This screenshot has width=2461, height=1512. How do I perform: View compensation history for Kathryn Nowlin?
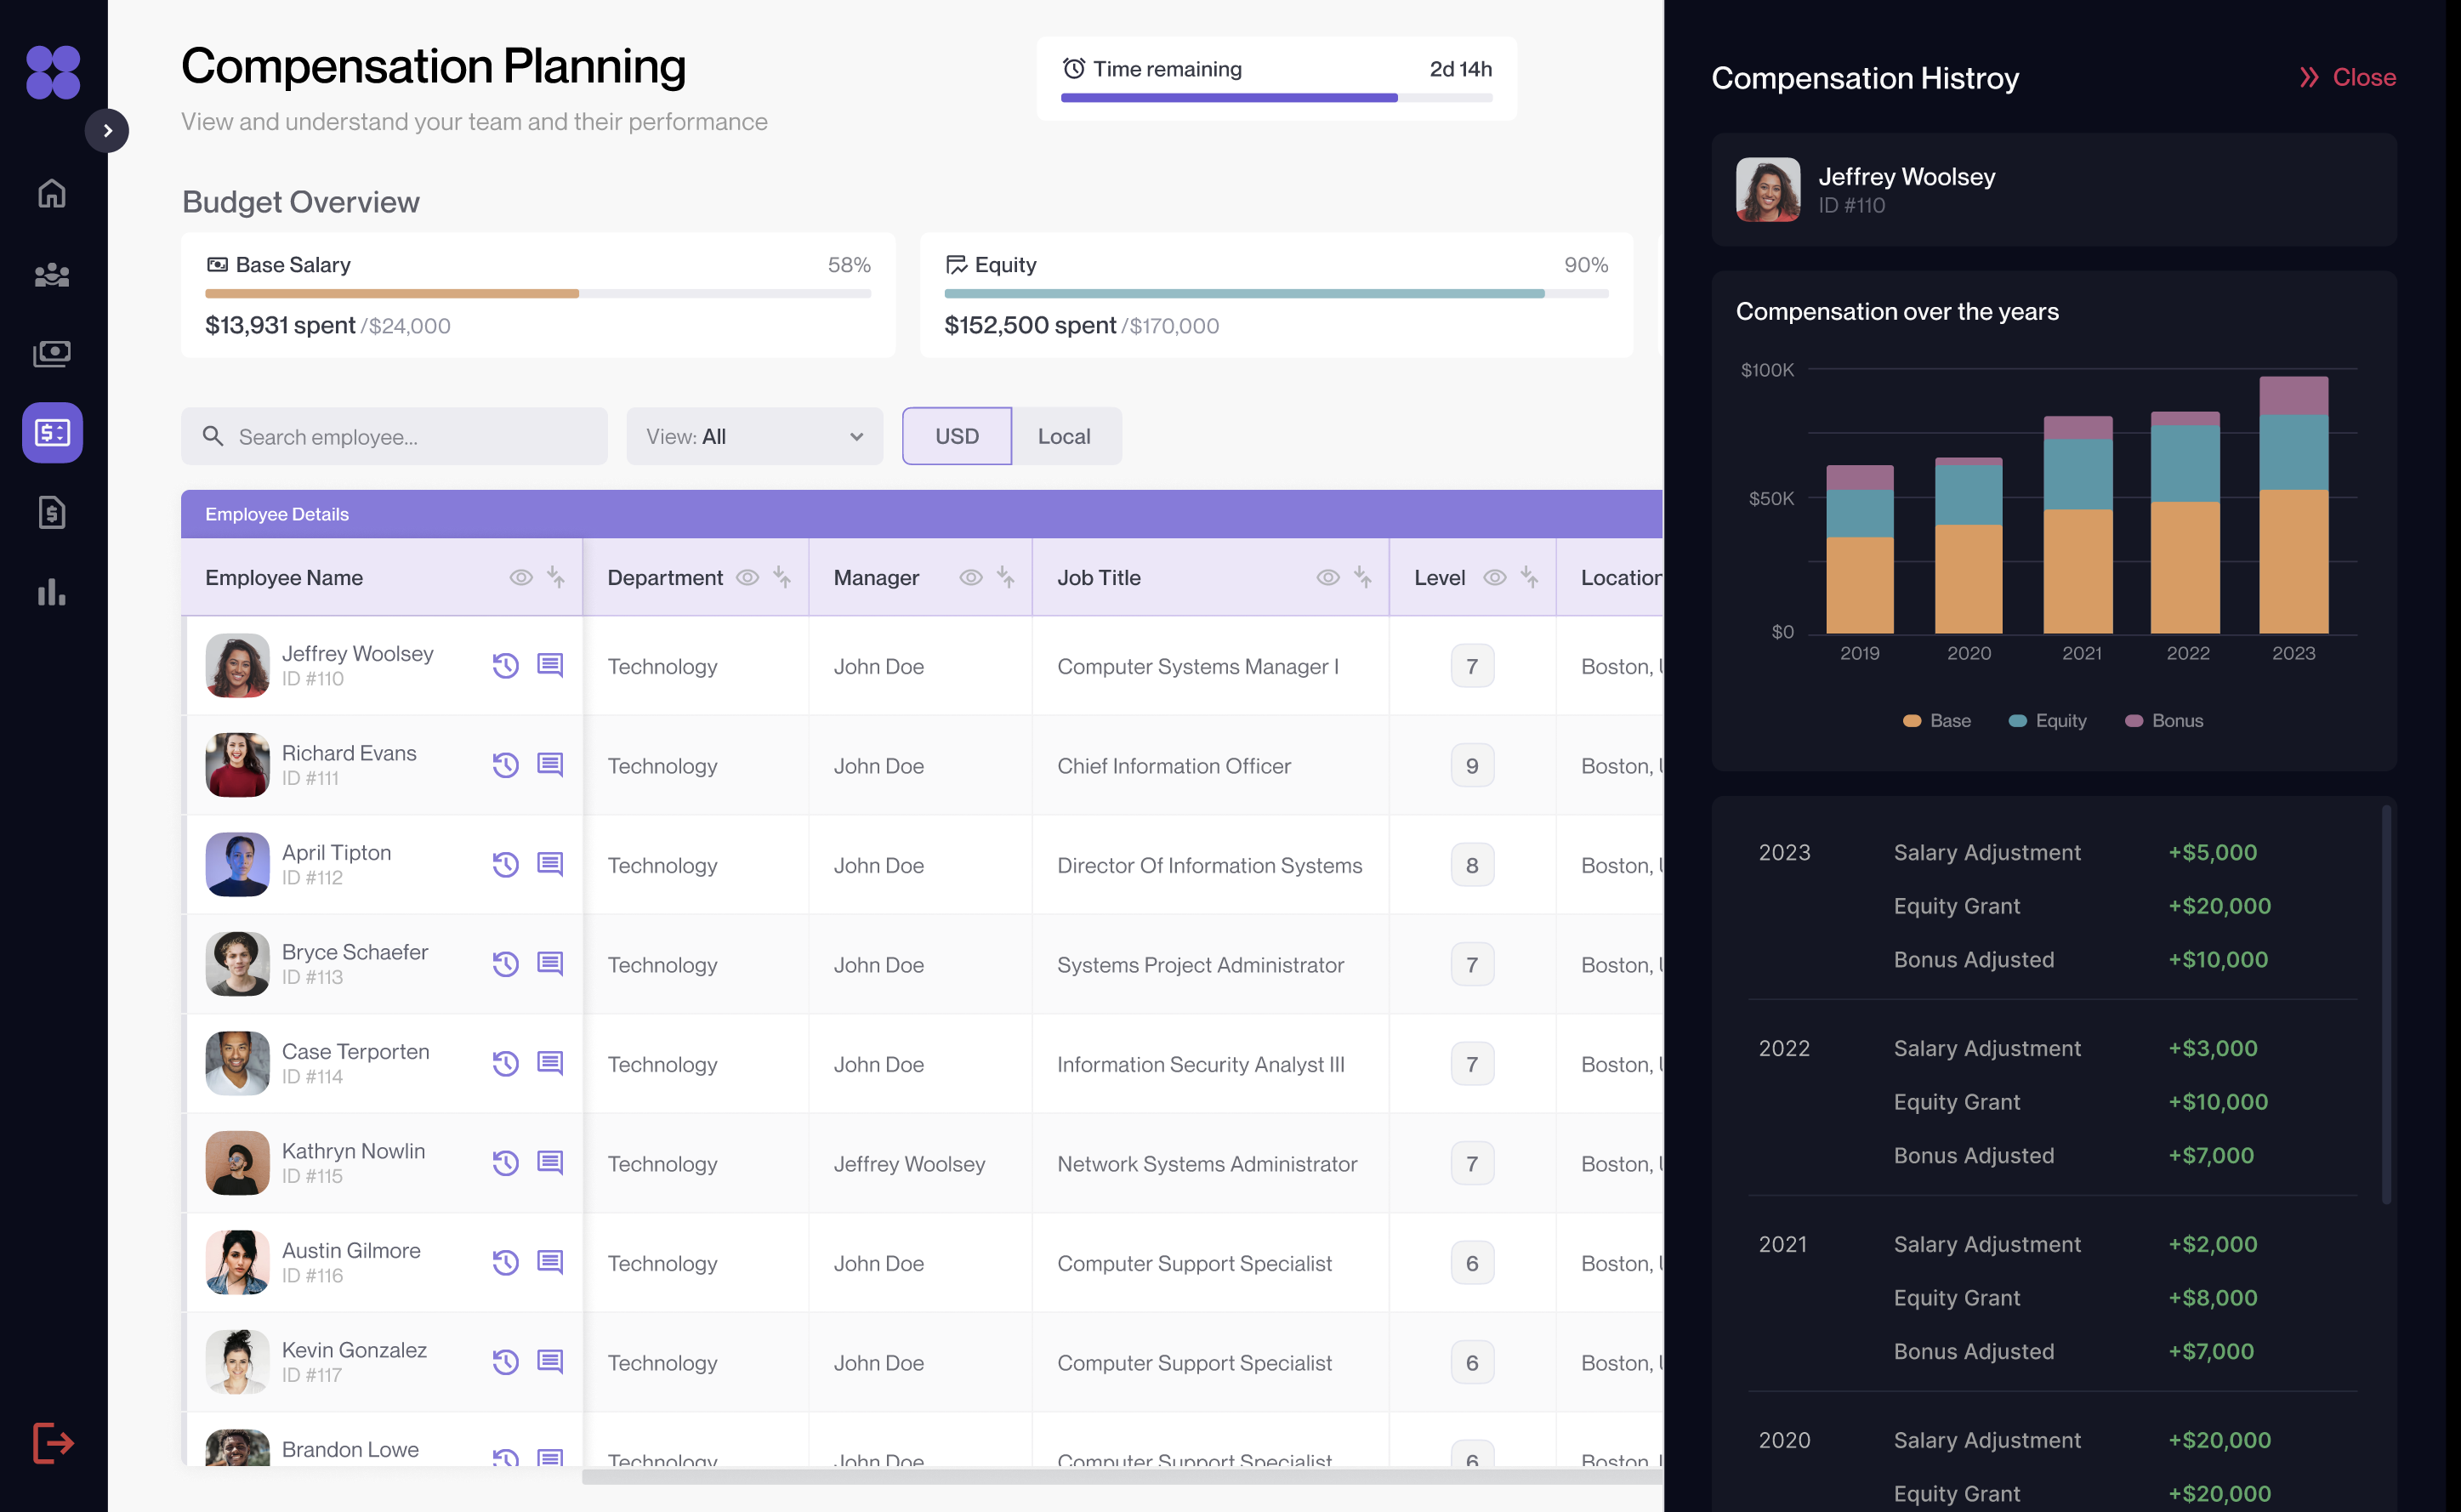point(506,1163)
